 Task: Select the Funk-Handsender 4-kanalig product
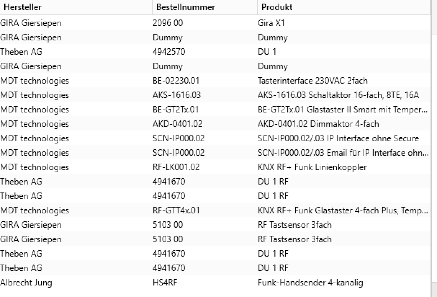coord(310,283)
